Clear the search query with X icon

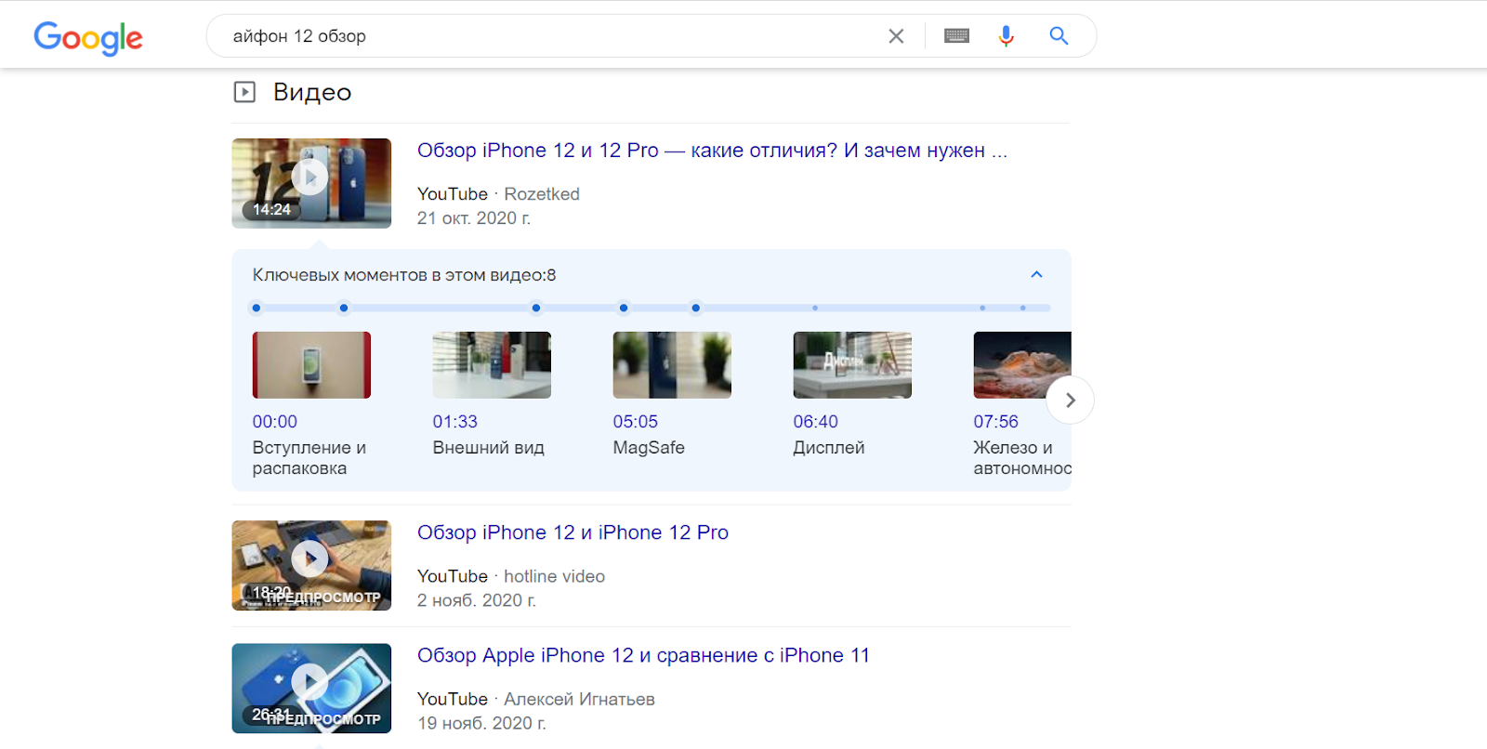[896, 36]
